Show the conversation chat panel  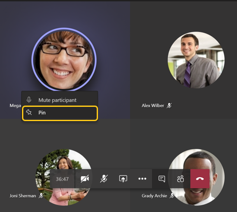click(161, 179)
